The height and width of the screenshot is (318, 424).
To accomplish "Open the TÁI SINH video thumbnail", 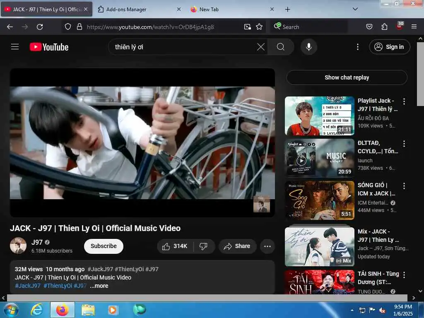I will point(319,282).
